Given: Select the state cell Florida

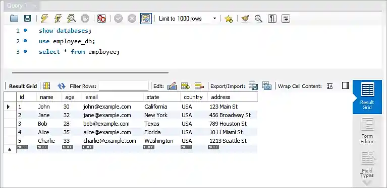Looking at the screenshot, I should pos(161,133).
